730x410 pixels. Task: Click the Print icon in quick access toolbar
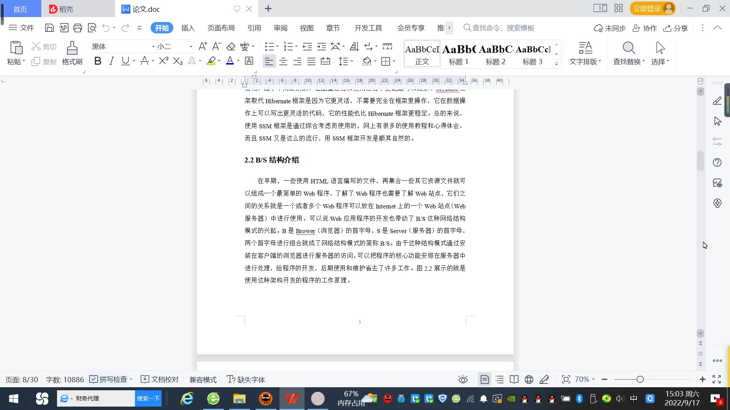pos(78,28)
